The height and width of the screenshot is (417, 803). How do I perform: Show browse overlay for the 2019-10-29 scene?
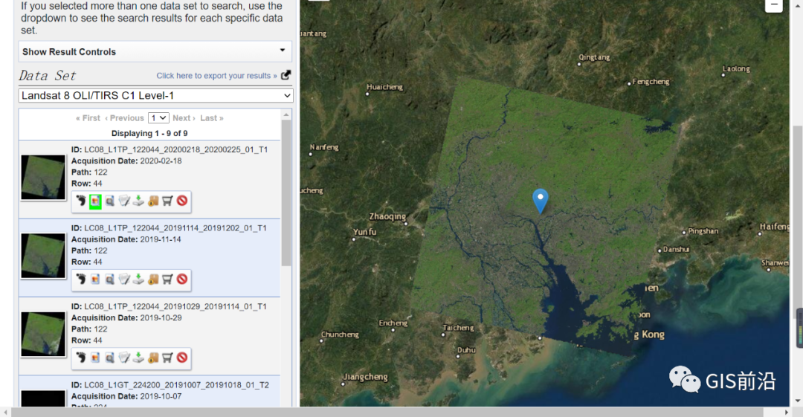[95, 358]
